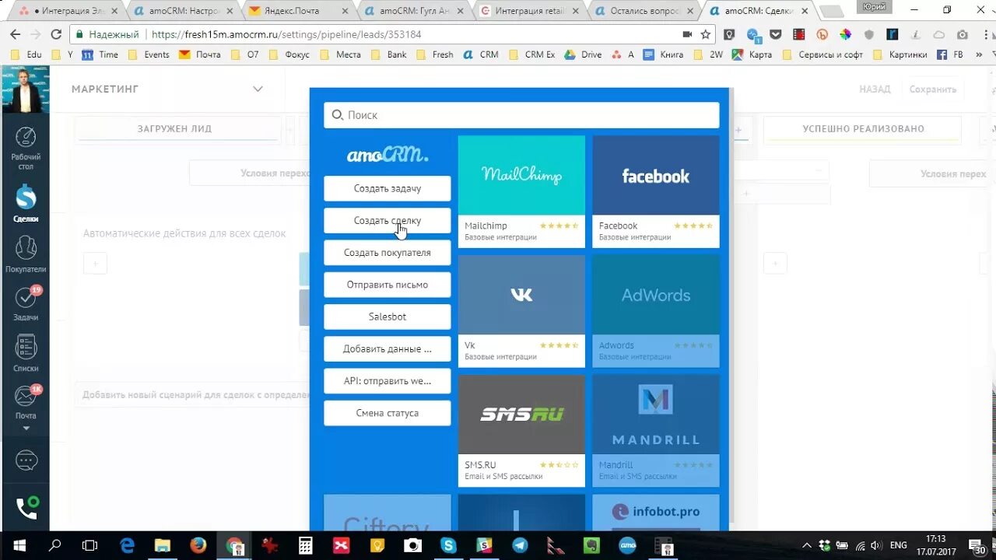Viewport: 996px width, 560px height.
Task: Select the Facebook integration tile
Action: (655, 191)
